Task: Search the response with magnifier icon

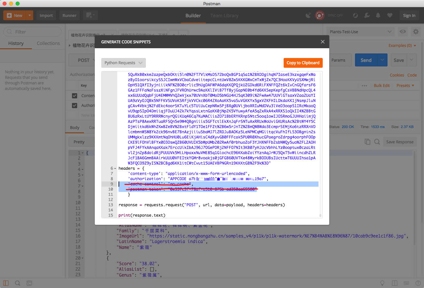Action: pyautogui.click(x=377, y=142)
